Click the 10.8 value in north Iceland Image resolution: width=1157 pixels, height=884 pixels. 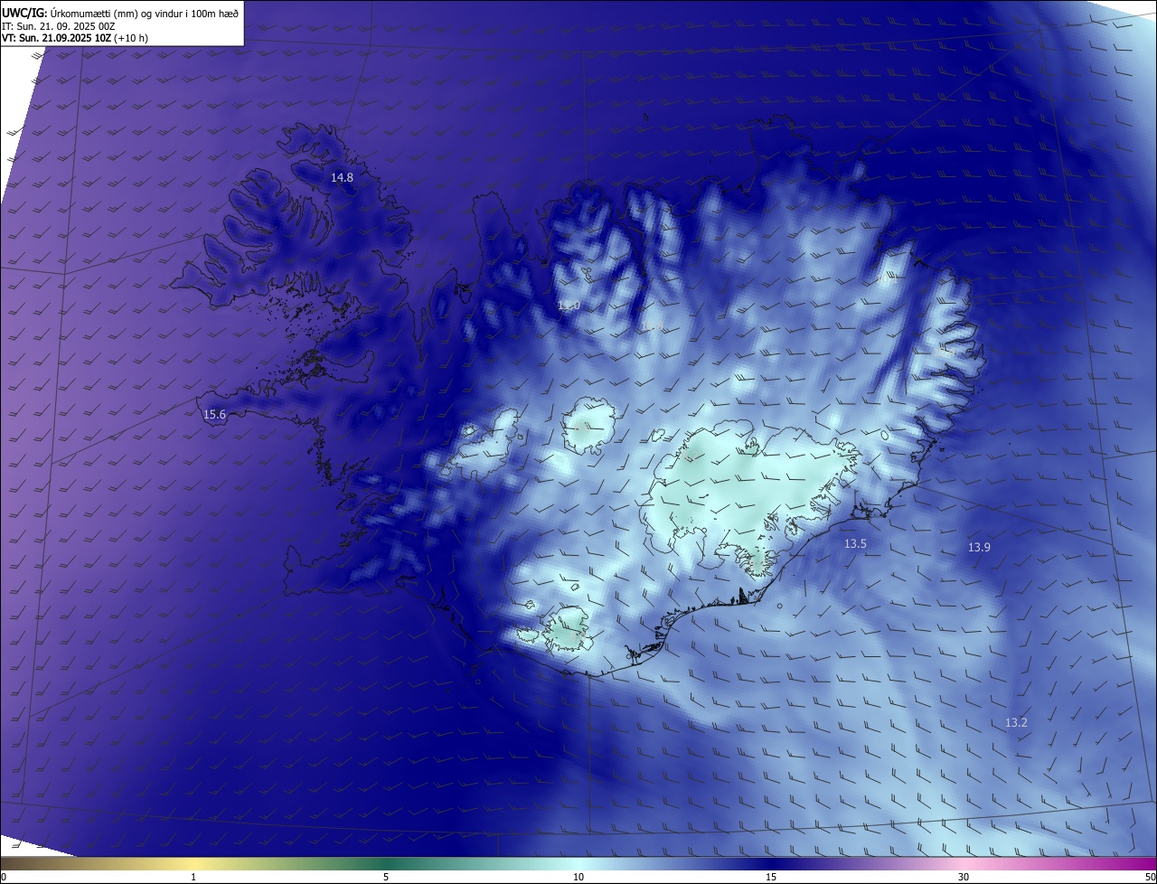click(x=652, y=326)
